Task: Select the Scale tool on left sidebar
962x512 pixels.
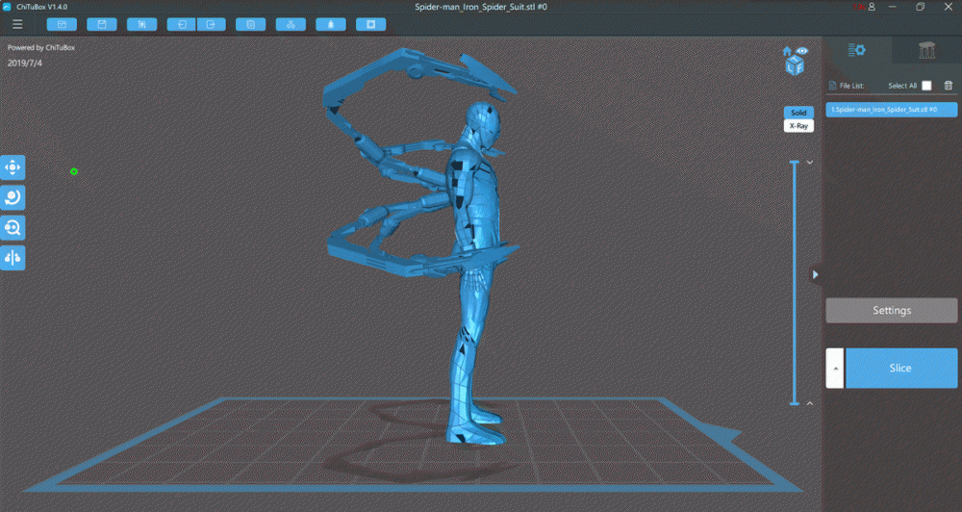Action: [x=13, y=228]
